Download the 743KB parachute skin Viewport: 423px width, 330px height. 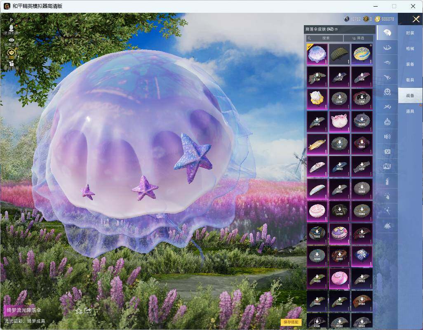pos(317,278)
